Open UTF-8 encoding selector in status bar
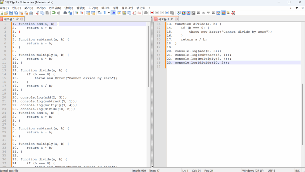 [271, 171]
